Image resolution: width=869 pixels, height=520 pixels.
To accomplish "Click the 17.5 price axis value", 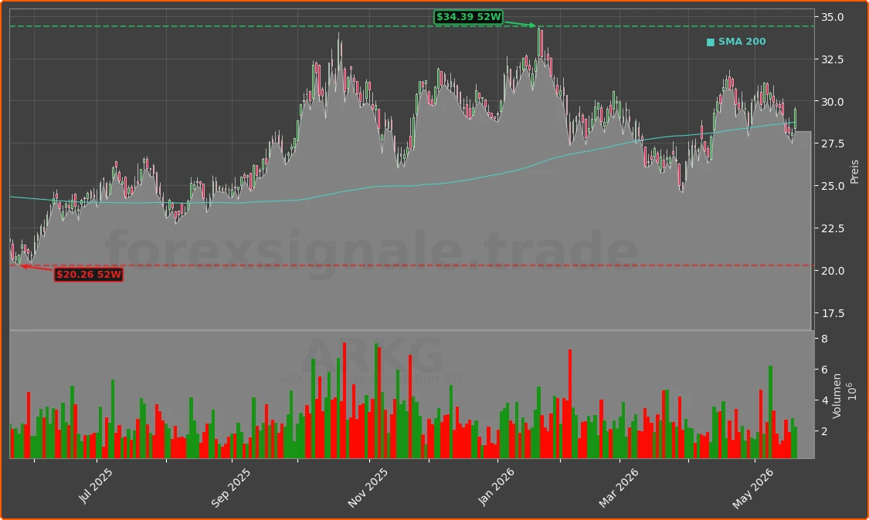I will point(833,313).
